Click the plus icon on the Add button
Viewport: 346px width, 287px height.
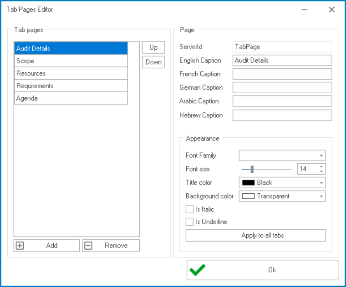(20, 246)
